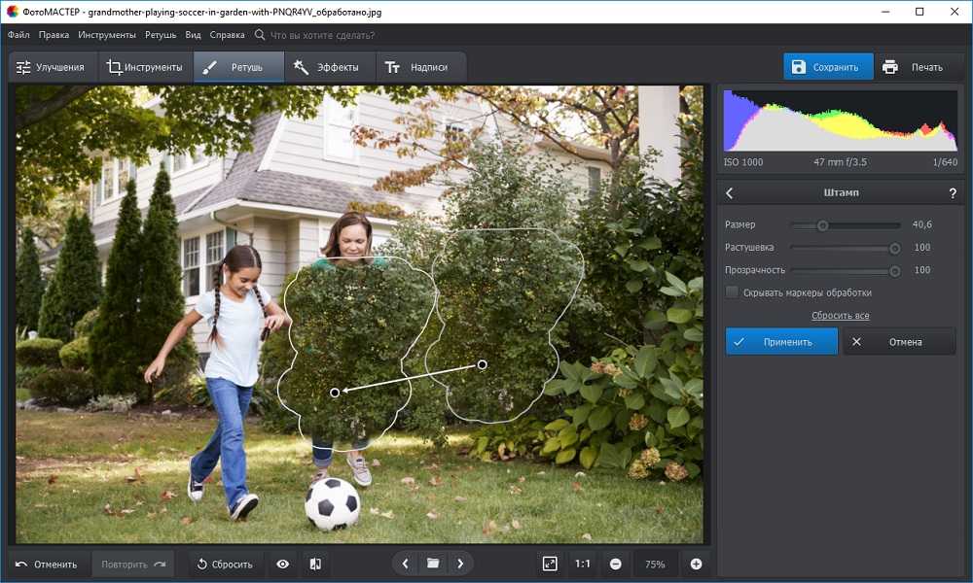The image size is (973, 583).
Task: Click the Размер value 40,6
Action: click(922, 224)
